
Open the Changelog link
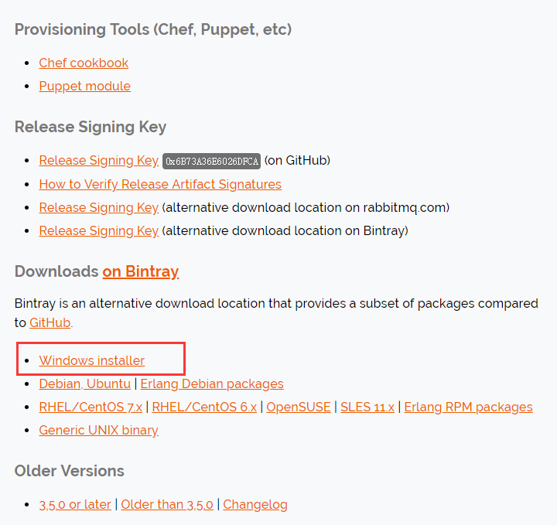coord(255,504)
